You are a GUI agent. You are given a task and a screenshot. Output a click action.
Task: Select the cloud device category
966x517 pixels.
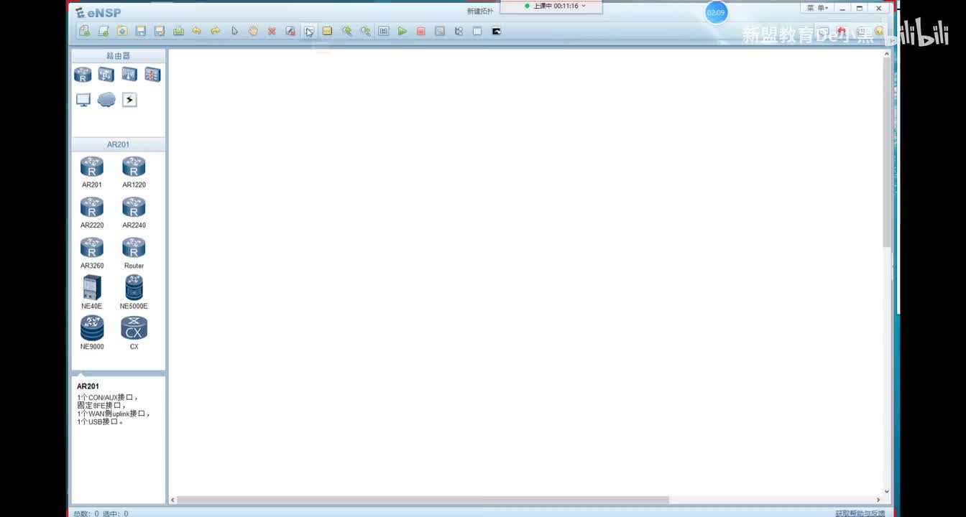point(106,100)
